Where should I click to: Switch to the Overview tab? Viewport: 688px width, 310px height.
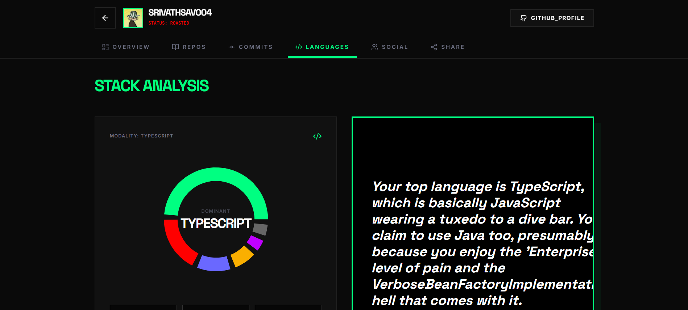click(x=126, y=47)
